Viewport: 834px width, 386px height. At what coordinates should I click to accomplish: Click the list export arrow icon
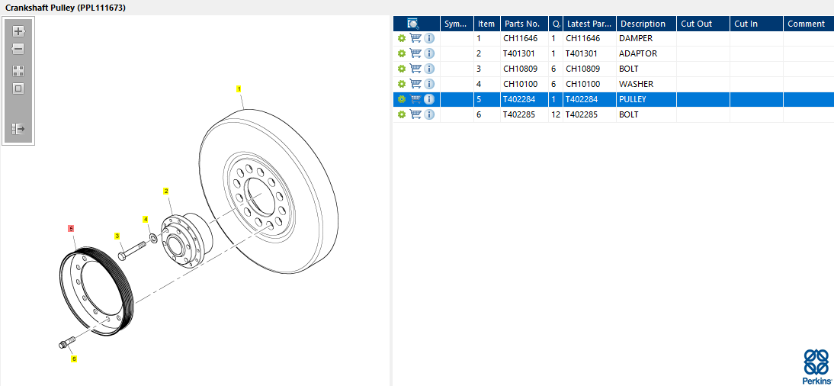tap(18, 129)
